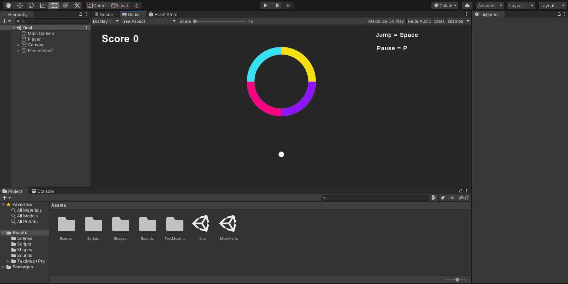Search assets by label icon

pyautogui.click(x=443, y=198)
